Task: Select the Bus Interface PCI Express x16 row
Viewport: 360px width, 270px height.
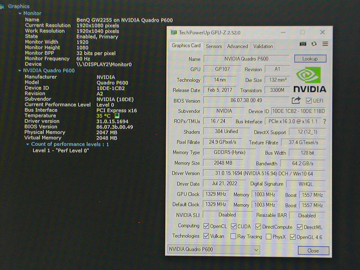Action: click(81, 110)
